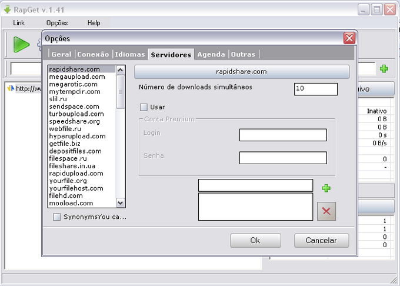Focus the simultaneous downloads number field
400x286 pixels.
[x=315, y=89]
